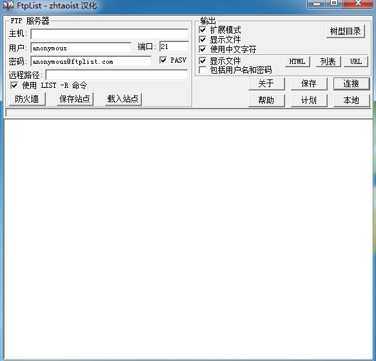Click the 载入站点 button
Viewport: 376px width, 361px height.
[123, 99]
